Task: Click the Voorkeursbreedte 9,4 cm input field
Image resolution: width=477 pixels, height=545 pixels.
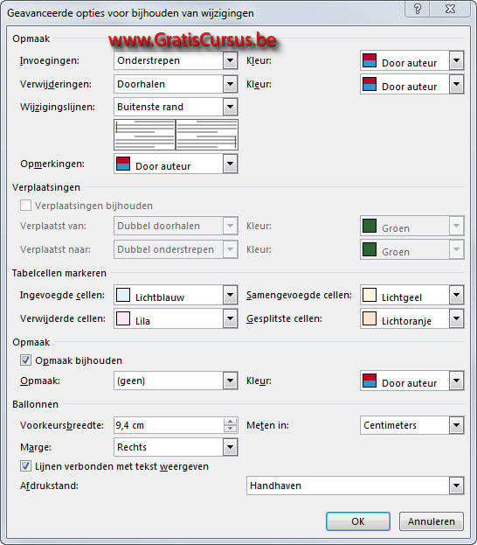Action: pyautogui.click(x=169, y=425)
